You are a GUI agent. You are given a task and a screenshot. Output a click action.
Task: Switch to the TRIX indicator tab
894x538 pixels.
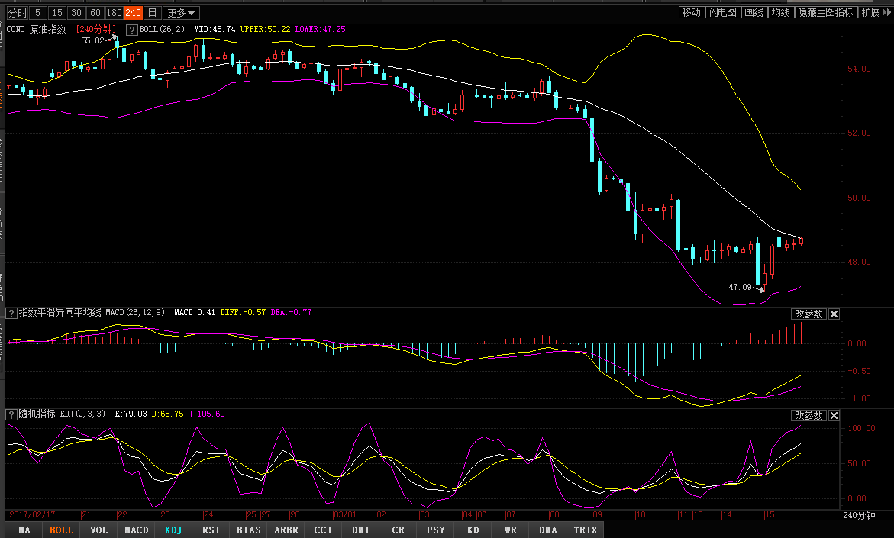click(x=585, y=530)
